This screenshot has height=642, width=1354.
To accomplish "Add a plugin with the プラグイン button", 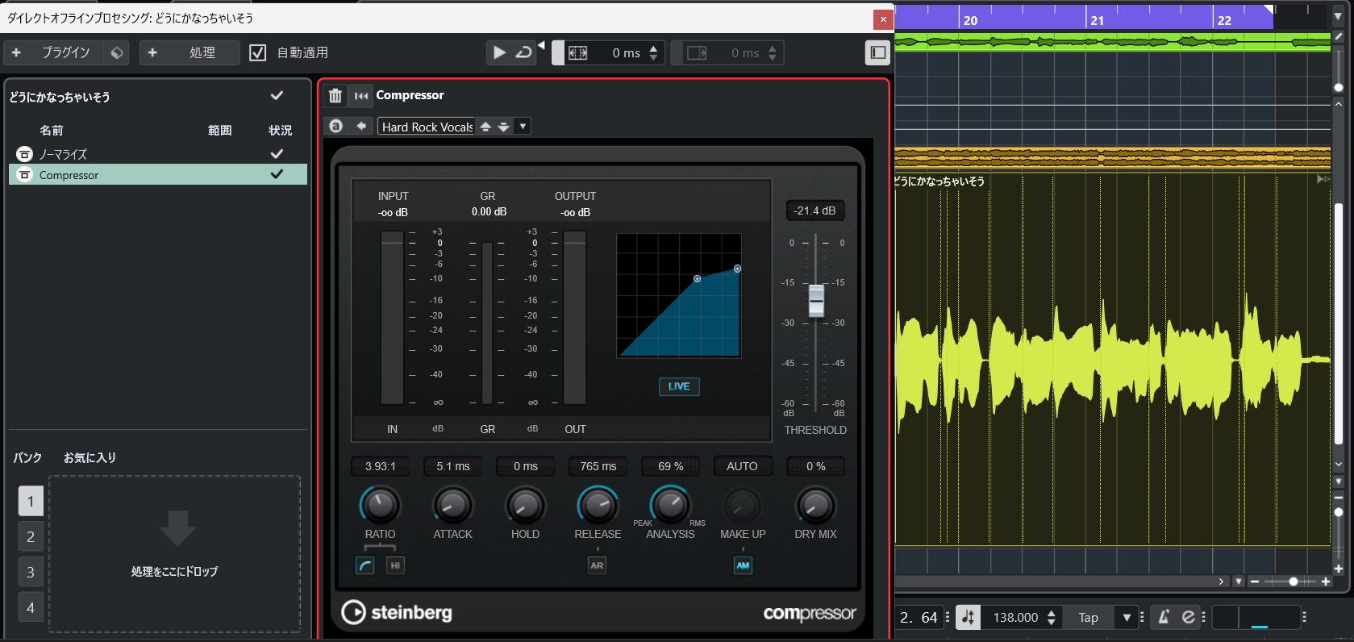I will (53, 52).
